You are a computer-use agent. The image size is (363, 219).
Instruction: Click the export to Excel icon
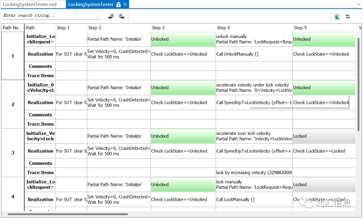pos(337,16)
